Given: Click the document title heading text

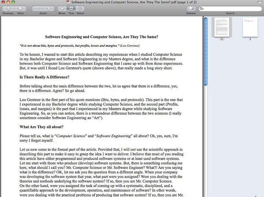Looking at the screenshot, I should coord(102,37).
